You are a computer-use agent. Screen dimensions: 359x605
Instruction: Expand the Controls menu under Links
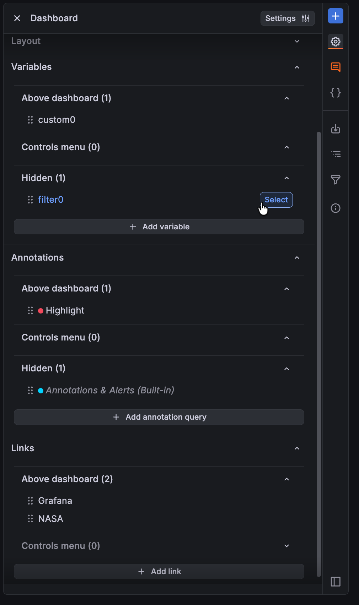[x=287, y=546]
